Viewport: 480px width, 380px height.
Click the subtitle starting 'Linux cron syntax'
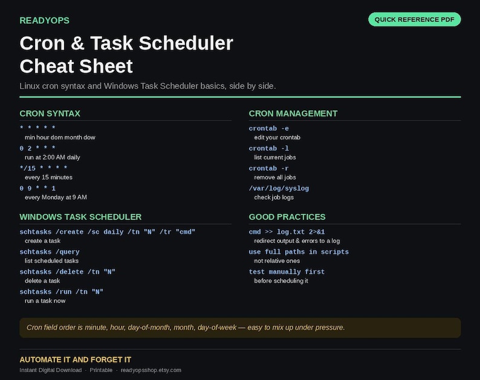(148, 86)
